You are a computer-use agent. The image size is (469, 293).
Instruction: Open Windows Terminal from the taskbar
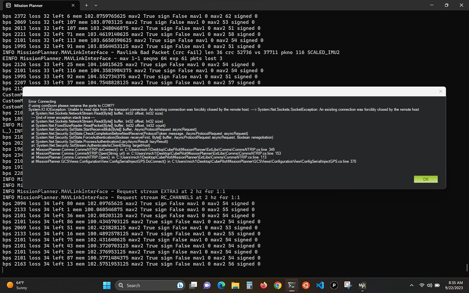[x=292, y=285]
